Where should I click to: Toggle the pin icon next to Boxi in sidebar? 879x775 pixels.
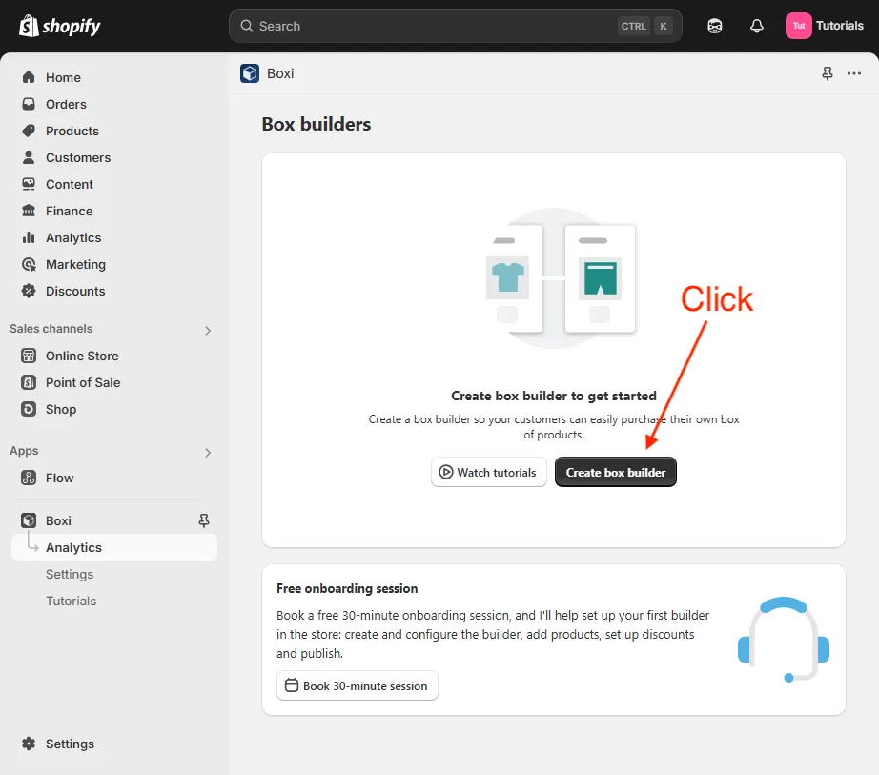pyautogui.click(x=203, y=520)
